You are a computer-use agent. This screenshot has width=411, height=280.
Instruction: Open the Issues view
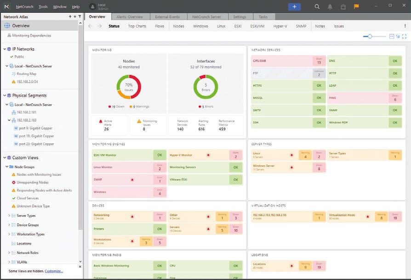(x=339, y=26)
